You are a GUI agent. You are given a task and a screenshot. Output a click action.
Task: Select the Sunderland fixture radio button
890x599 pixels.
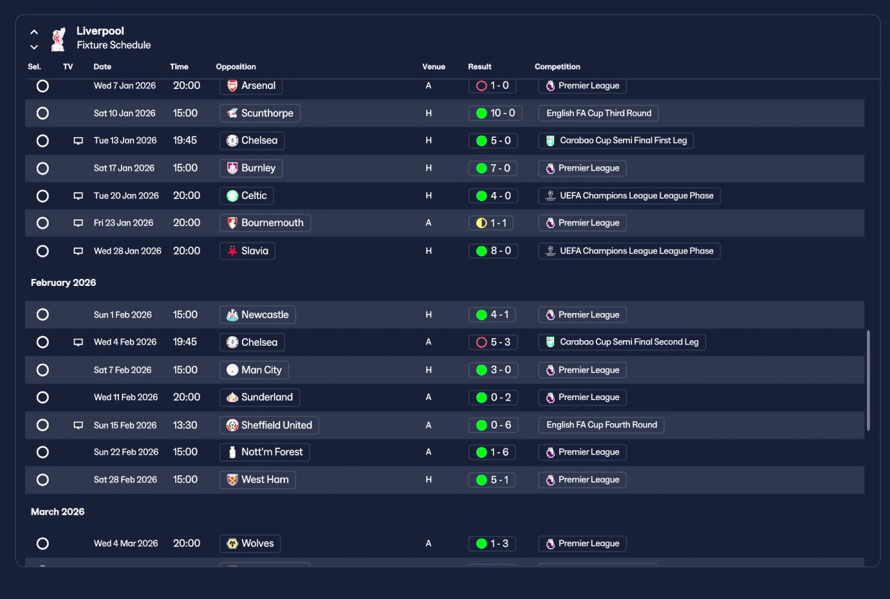(42, 397)
